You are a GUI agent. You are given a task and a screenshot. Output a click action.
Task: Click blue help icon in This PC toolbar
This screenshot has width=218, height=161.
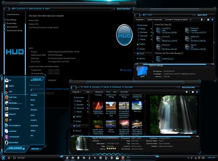pyautogui.click(x=212, y=20)
